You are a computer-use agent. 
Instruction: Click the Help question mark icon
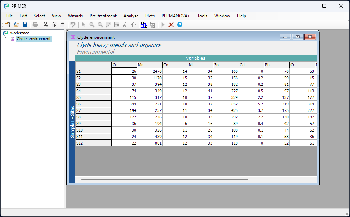pyautogui.click(x=179, y=24)
